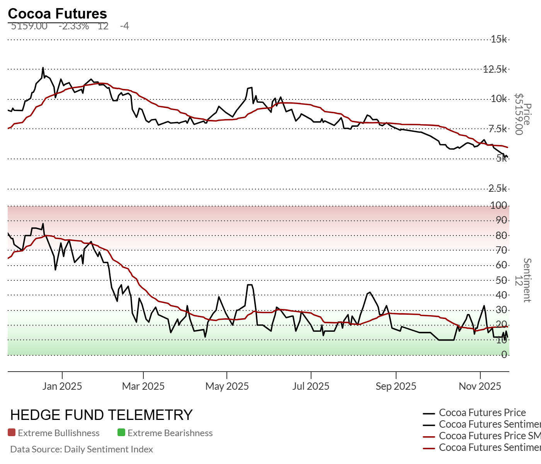Click the red Extreme Bullishness color swatch

coord(12,433)
